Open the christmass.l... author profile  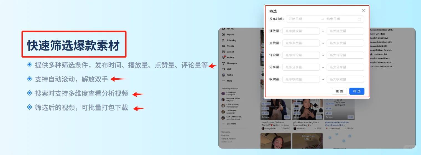point(334,129)
